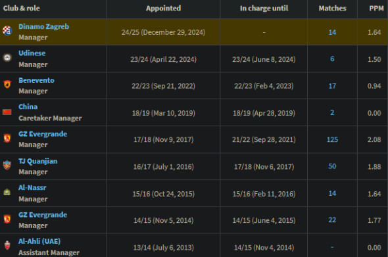Select the 21/22 (Sep 28, 2021) end date
388x257 pixels.
(264, 140)
